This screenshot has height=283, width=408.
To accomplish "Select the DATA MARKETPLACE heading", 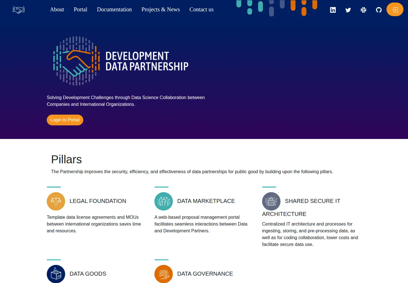I will pyautogui.click(x=206, y=201).
